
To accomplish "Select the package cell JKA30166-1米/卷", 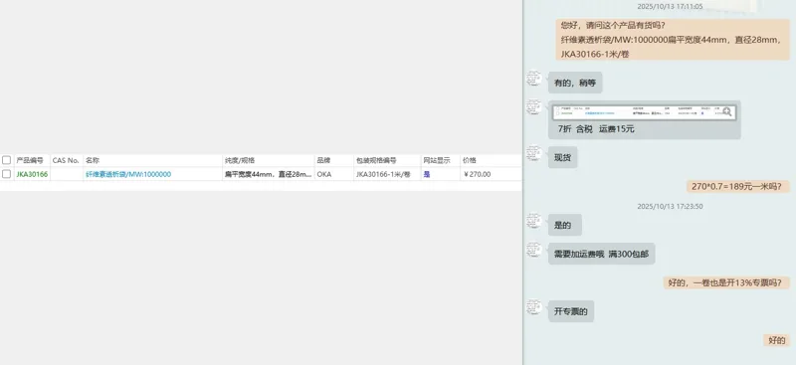I will (383, 174).
